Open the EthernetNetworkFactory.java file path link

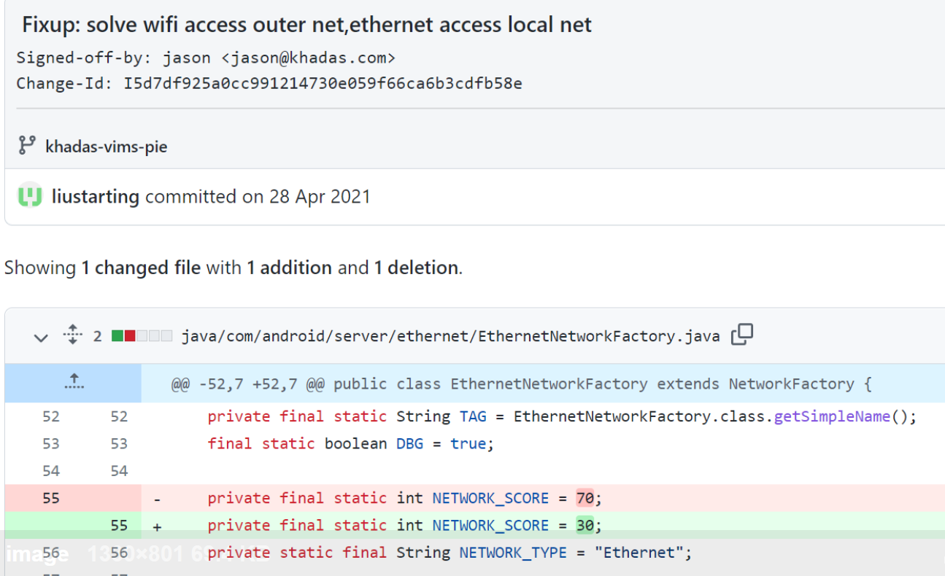tap(450, 336)
